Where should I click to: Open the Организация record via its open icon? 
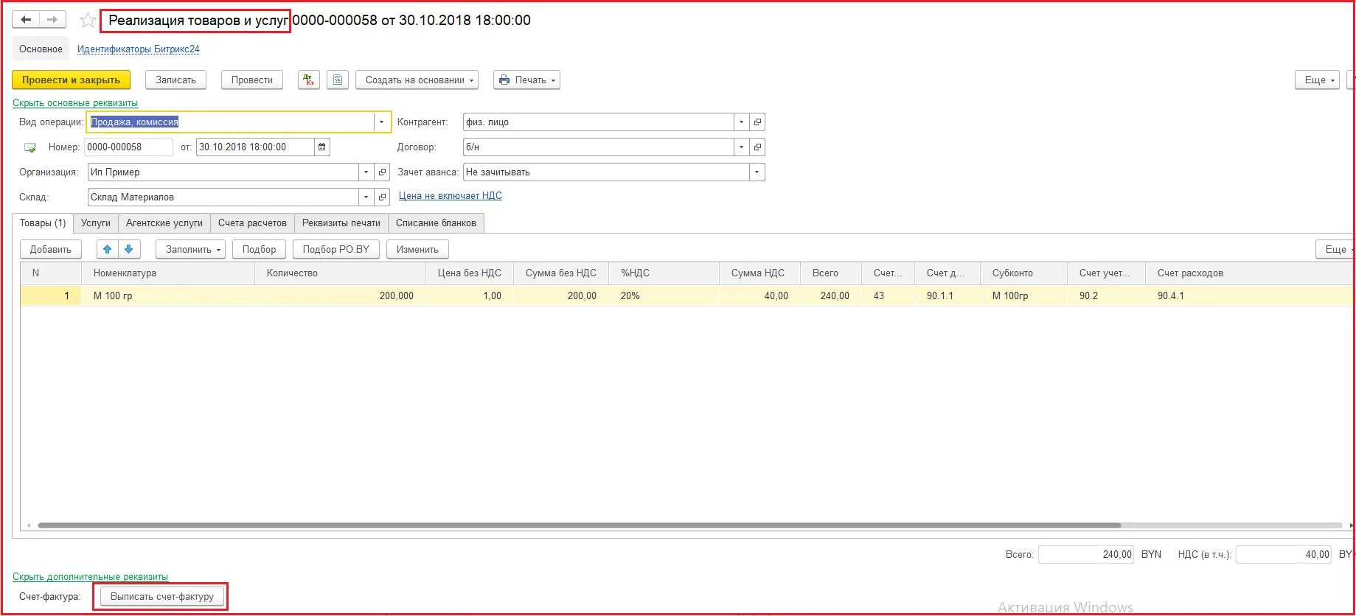pyautogui.click(x=382, y=172)
